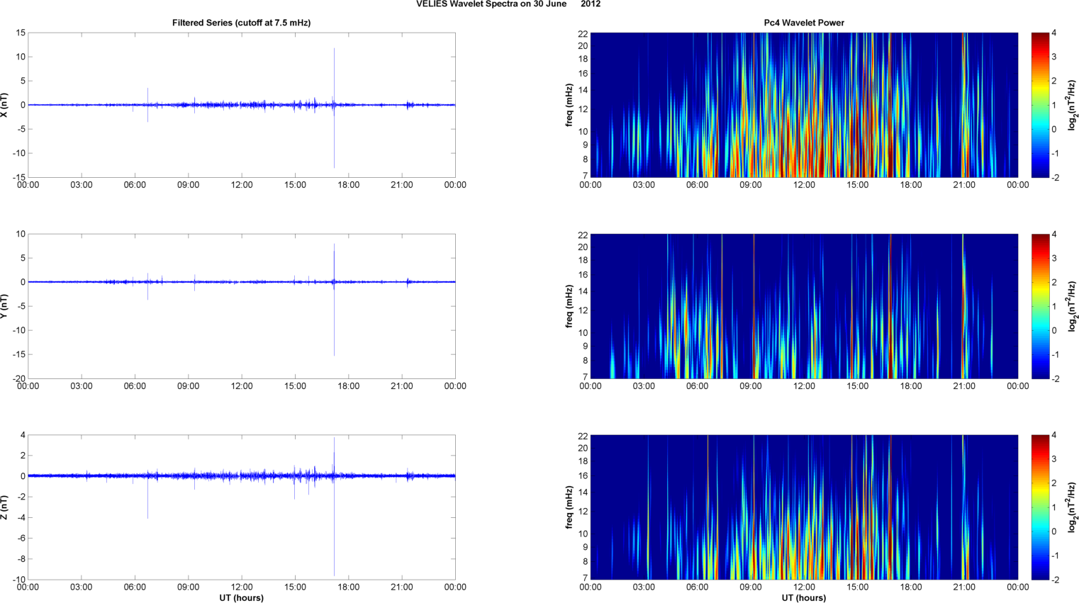Screen dimensions: 1079x603
Task: Click the 'X (nT)' axis label
Action: point(4,105)
